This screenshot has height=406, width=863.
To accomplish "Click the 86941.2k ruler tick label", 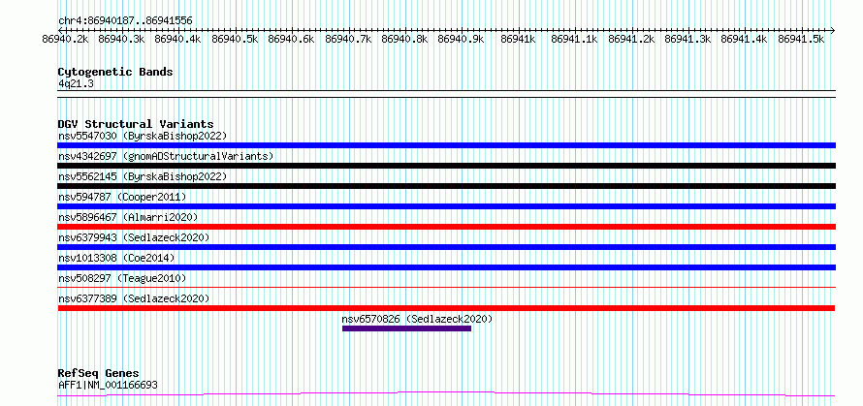I will point(632,39).
